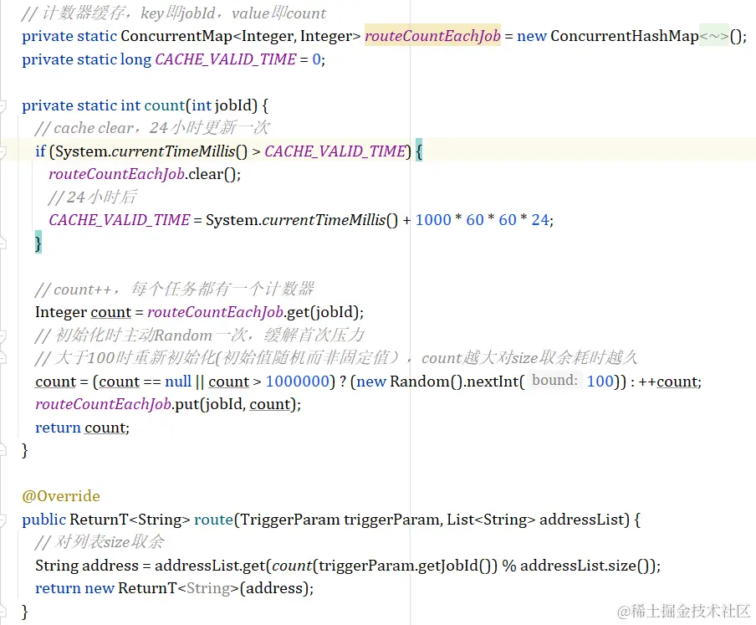Screen dimensions: 756x625
Task: Click the highlighted closing brace of the if block
Action: (38, 243)
